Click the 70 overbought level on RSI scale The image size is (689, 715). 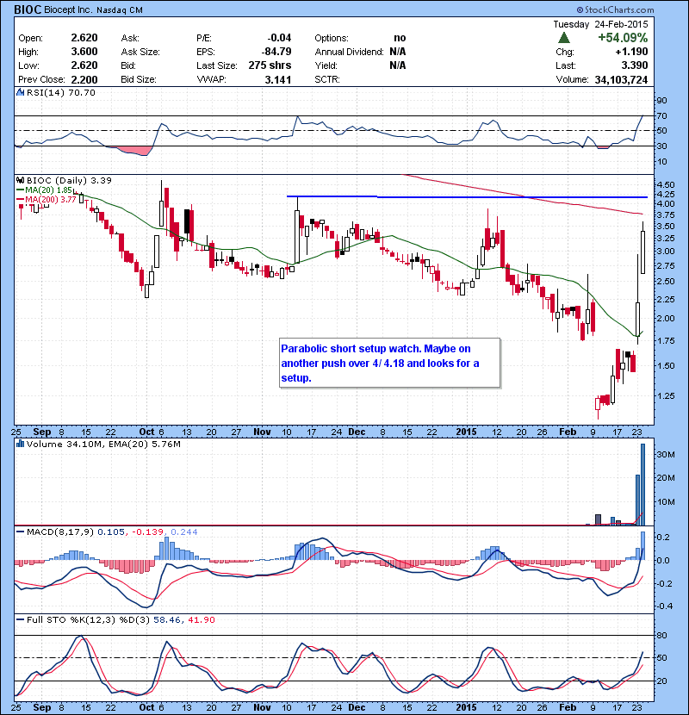click(661, 115)
